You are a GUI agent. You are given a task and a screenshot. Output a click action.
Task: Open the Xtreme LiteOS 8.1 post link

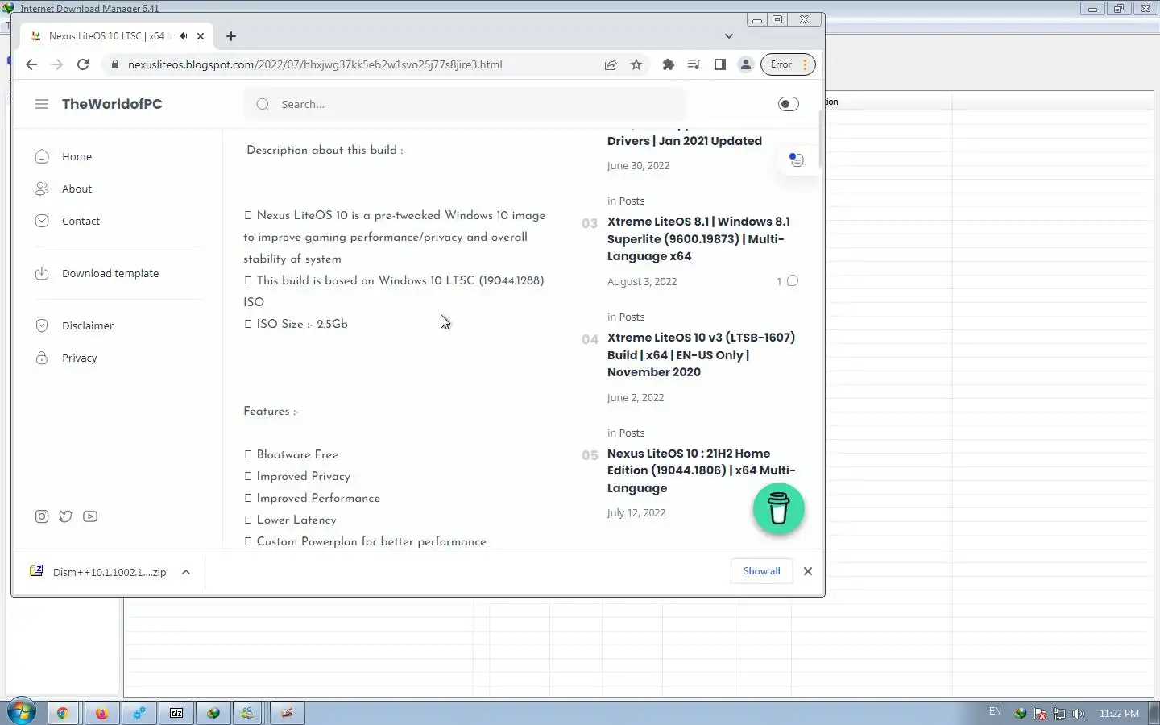(x=698, y=238)
